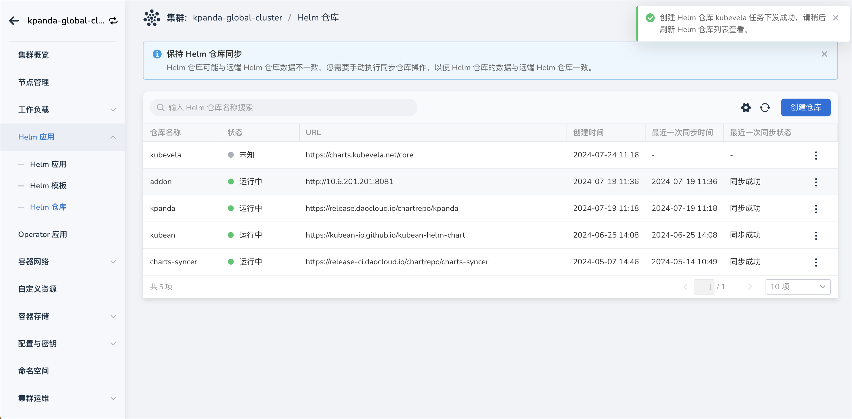Image resolution: width=852 pixels, height=419 pixels.
Task: Click the https://charts.kubevela.net/core URL
Action: click(x=359, y=155)
